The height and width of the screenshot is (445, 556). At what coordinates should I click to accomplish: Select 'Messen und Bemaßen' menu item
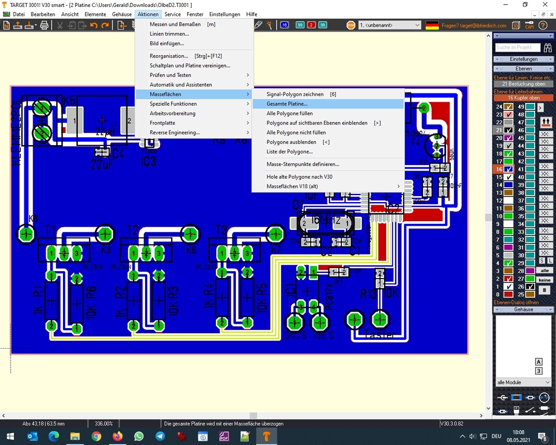tap(194, 24)
